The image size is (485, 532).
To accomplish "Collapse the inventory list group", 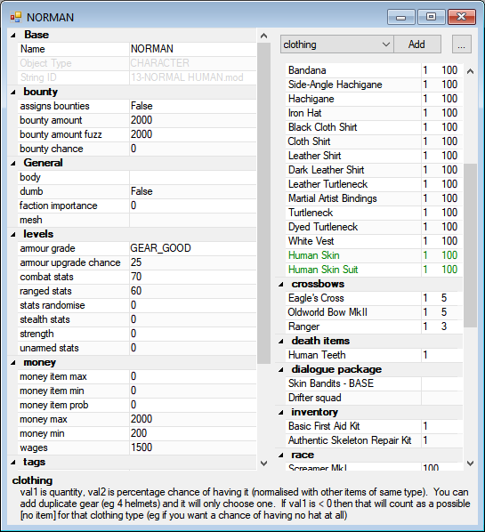I will coord(281,413).
